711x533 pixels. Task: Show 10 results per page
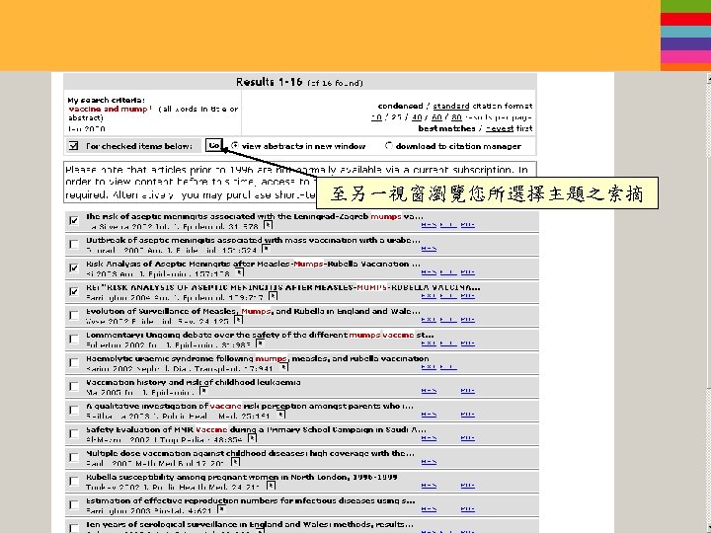point(376,117)
